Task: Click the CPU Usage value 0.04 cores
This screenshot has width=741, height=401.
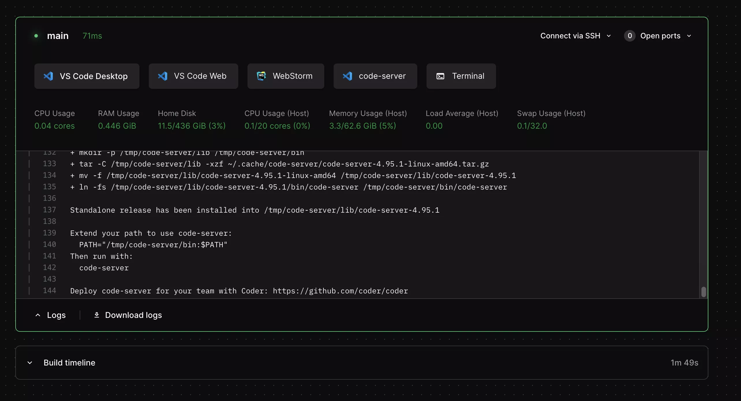Action: click(55, 126)
